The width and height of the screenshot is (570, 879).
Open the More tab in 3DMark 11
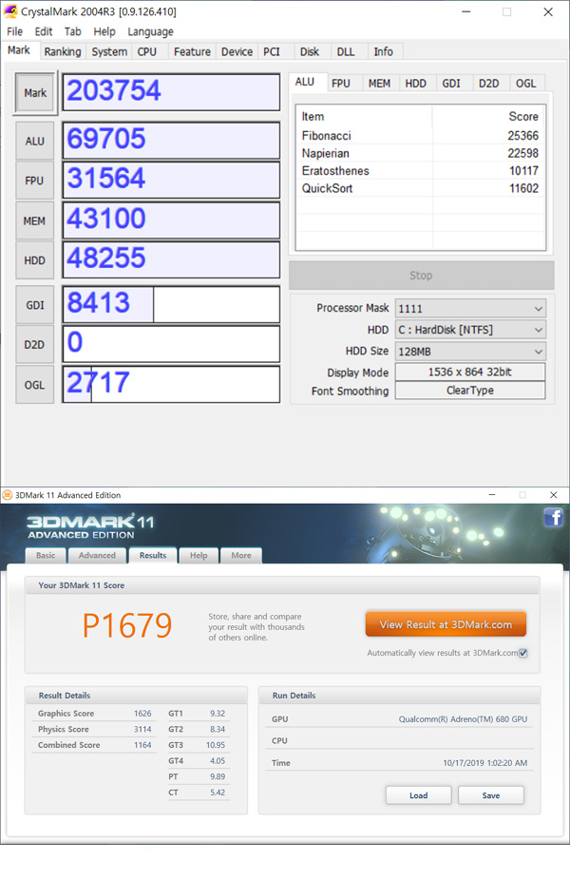[241, 556]
